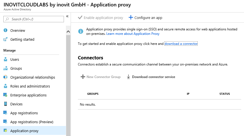Click the 'Connectors' section heading

click(90, 58)
